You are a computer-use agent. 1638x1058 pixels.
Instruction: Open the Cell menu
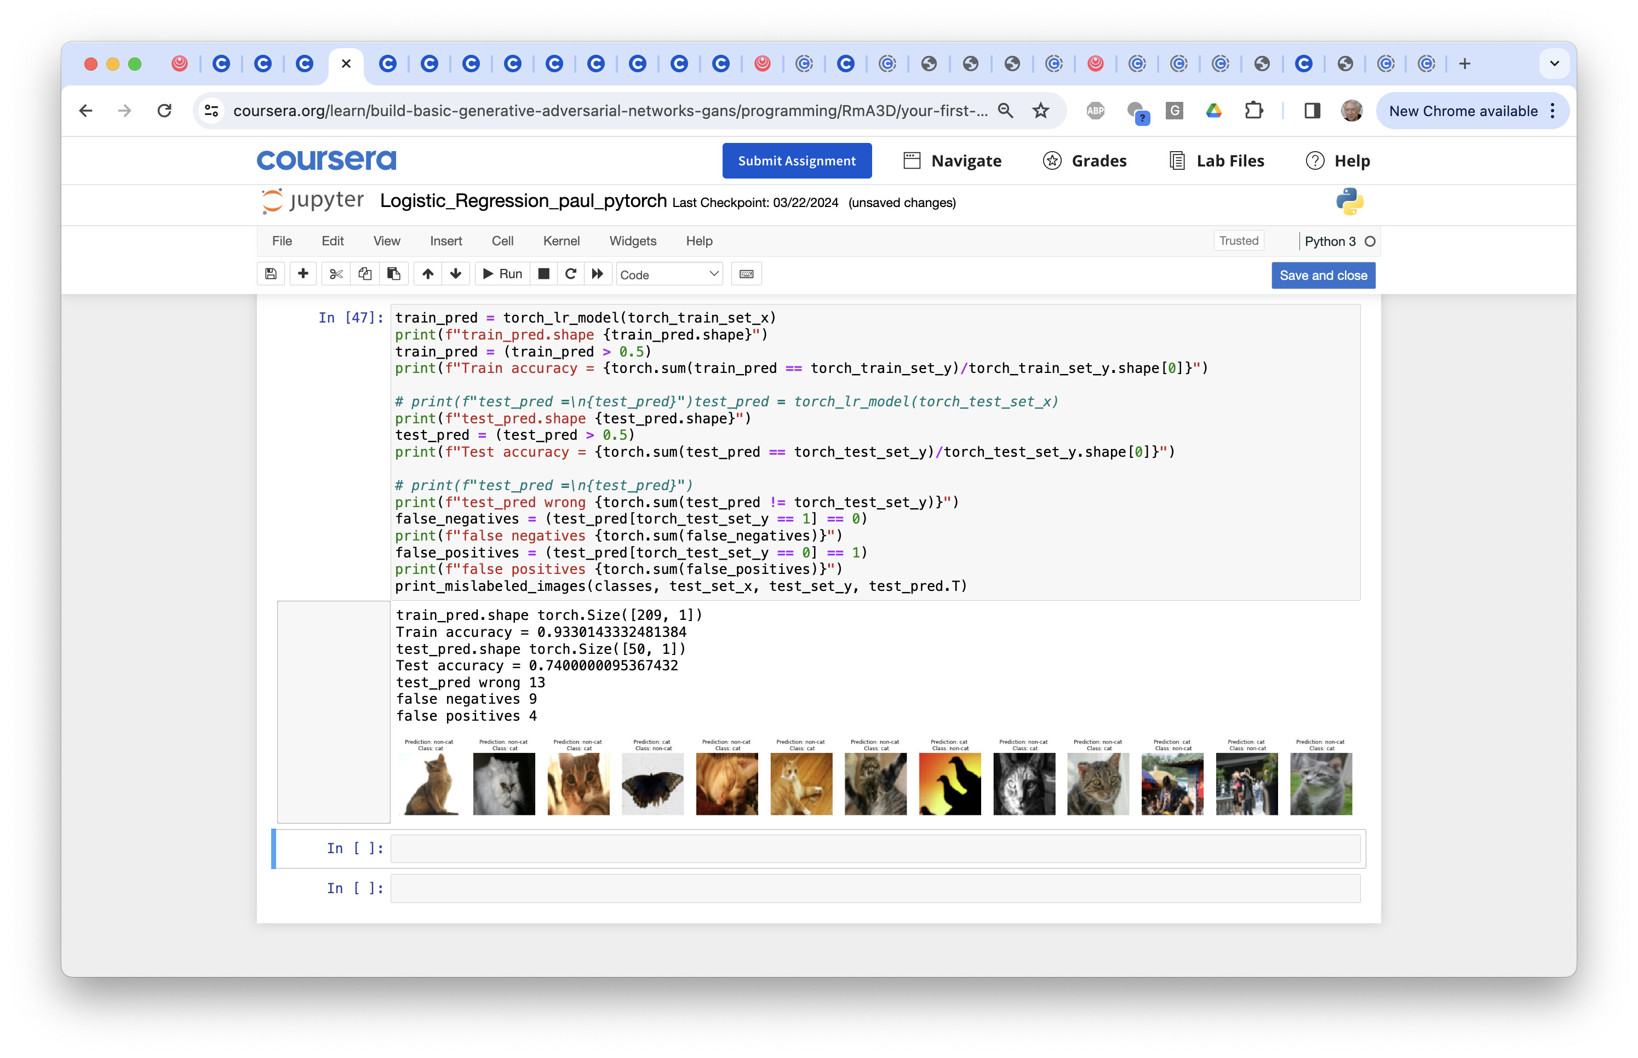click(502, 240)
